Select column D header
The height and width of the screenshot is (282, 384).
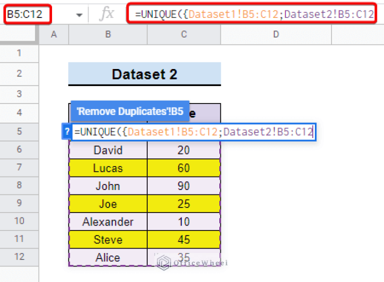276,34
